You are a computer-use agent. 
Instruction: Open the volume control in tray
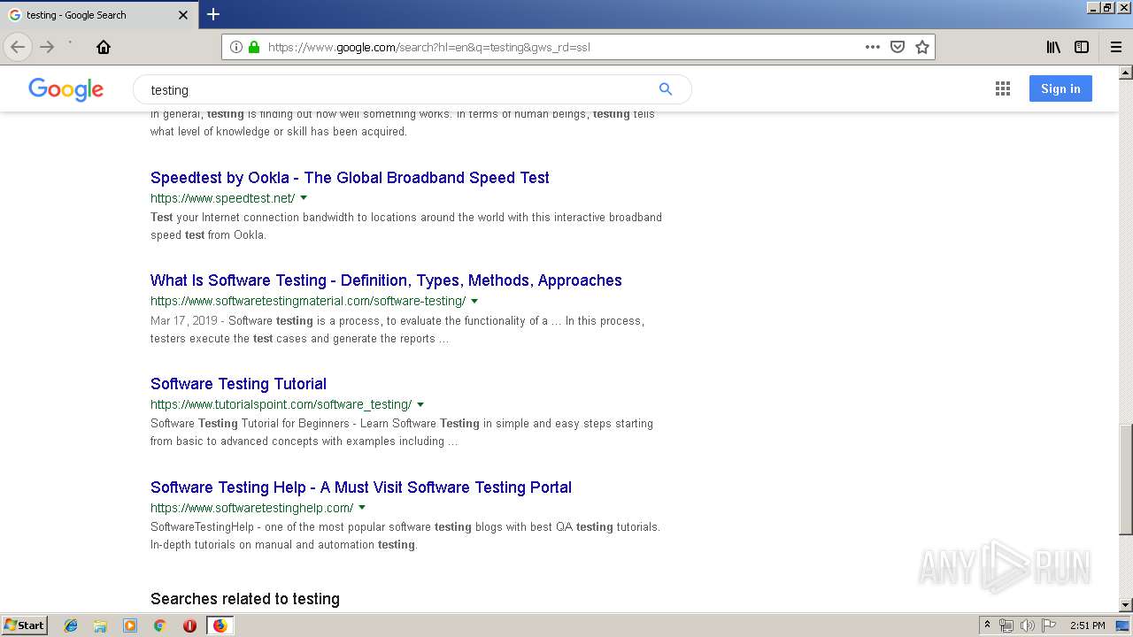pos(1028,625)
